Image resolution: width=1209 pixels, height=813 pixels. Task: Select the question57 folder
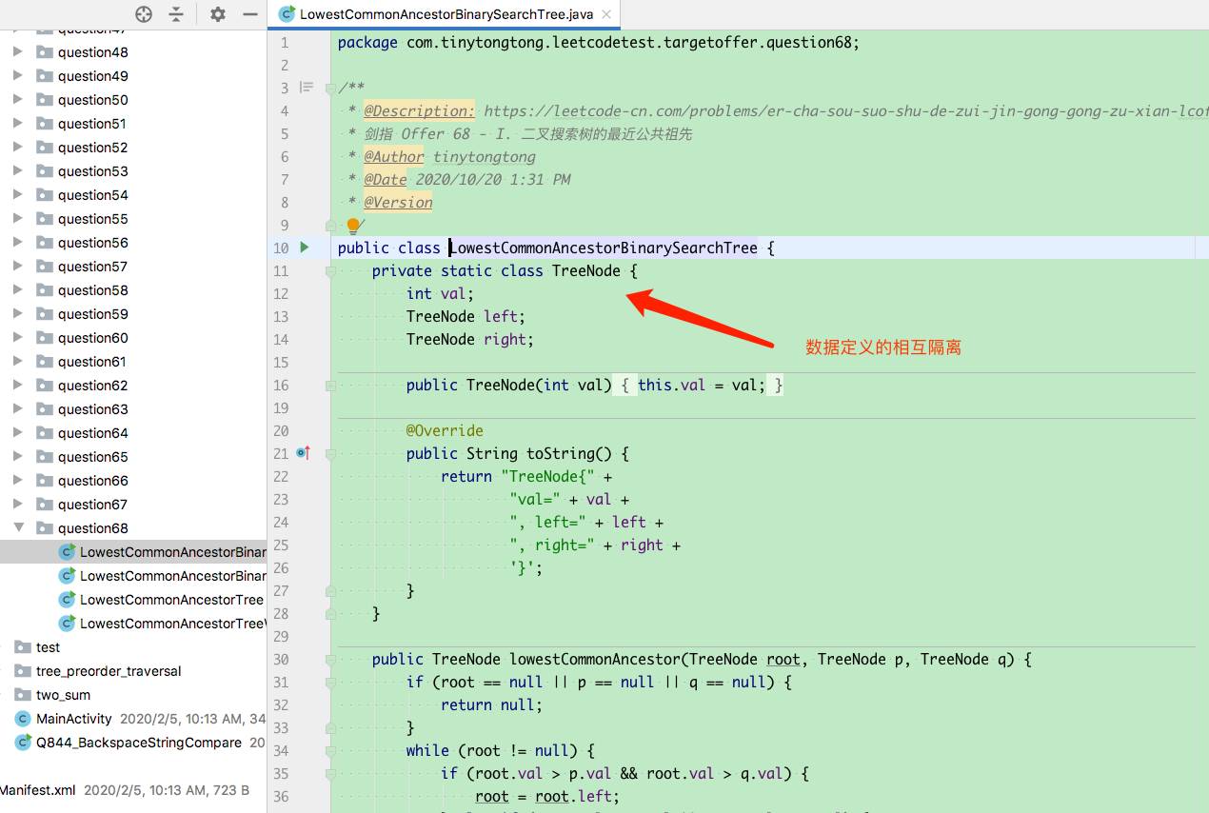pyautogui.click(x=92, y=267)
